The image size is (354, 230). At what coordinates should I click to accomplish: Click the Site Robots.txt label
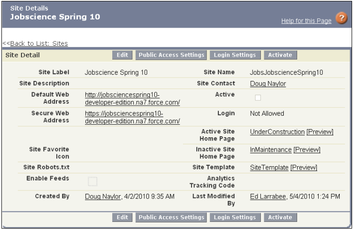(x=46, y=167)
